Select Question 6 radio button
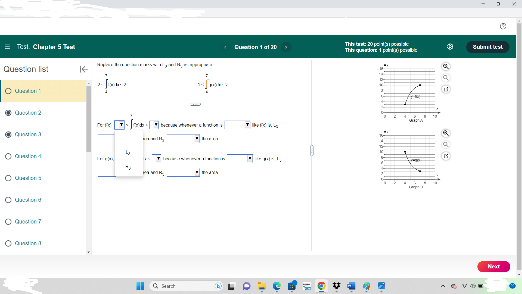 pos(8,200)
